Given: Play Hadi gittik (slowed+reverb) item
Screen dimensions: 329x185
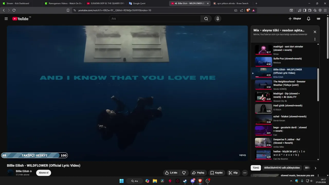Looking at the screenshot, I should click(x=284, y=108).
